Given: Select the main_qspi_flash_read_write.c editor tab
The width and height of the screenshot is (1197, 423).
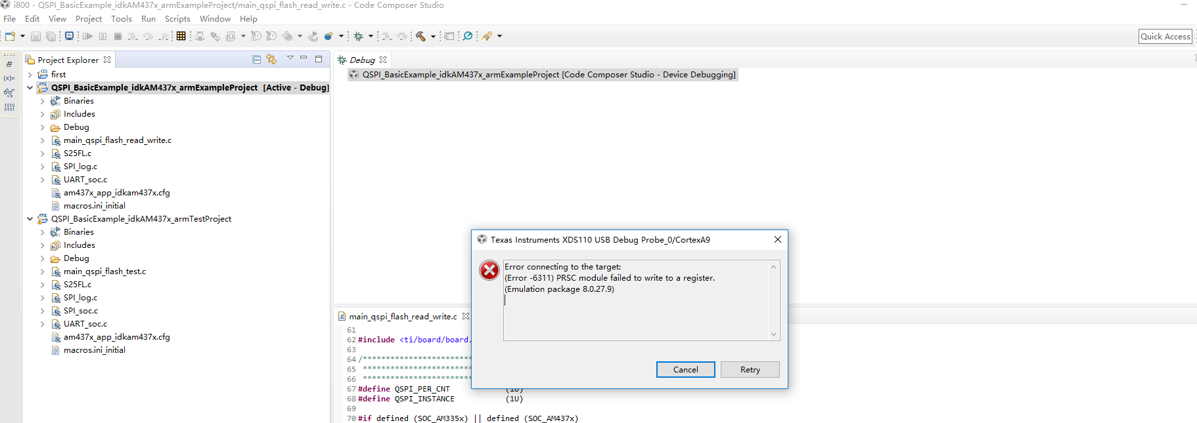Looking at the screenshot, I should (x=403, y=316).
